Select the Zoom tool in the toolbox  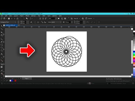click(x=2, y=35)
